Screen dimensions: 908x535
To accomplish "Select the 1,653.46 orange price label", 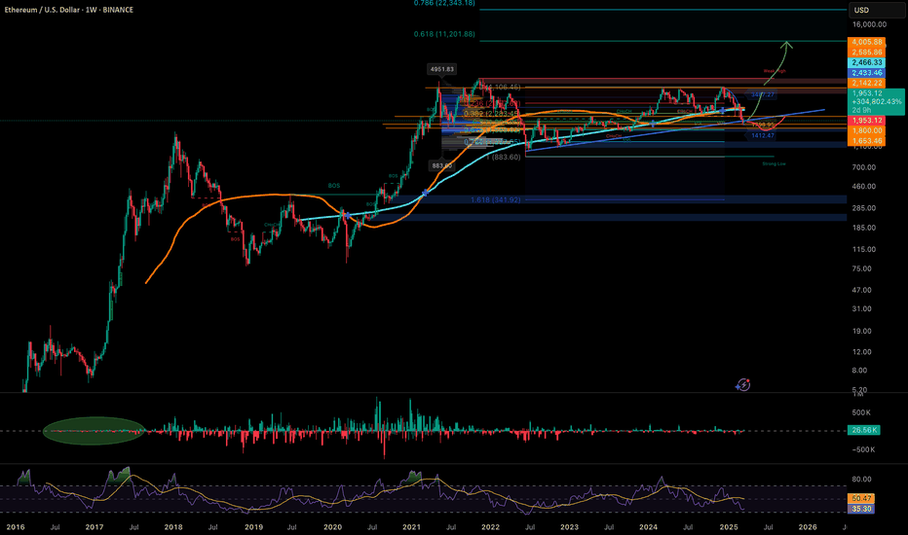I will (x=867, y=141).
